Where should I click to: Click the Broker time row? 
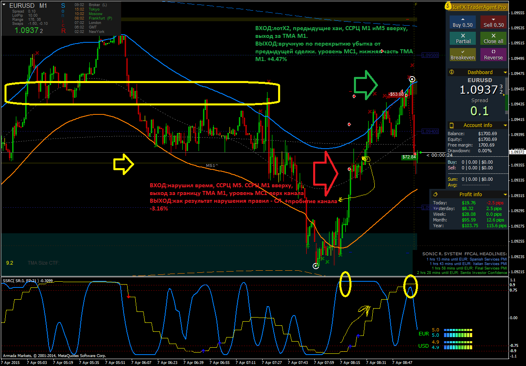point(91,4)
